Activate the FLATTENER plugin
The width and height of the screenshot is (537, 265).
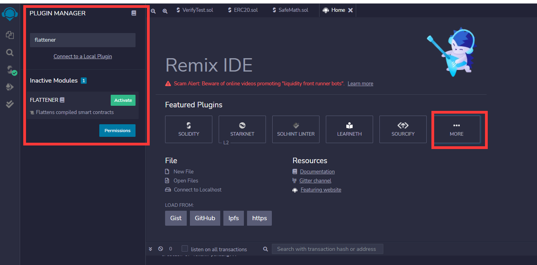pos(123,100)
